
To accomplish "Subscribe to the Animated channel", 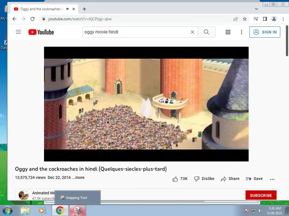I will [x=261, y=195].
